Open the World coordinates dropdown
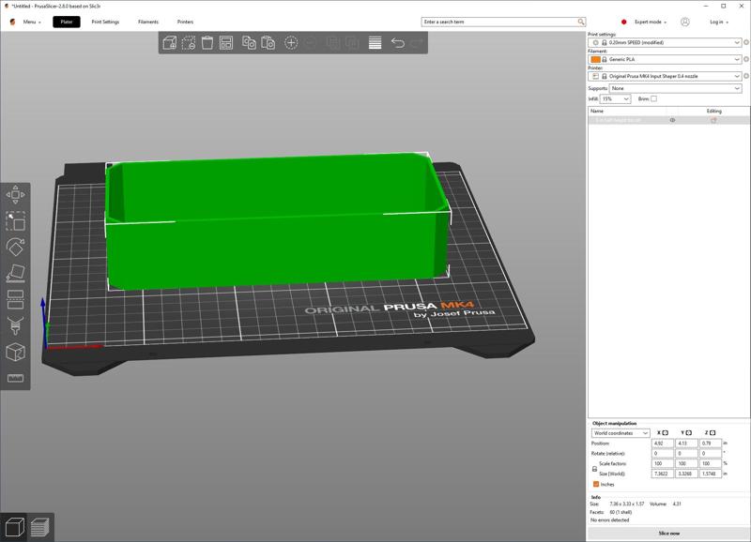This screenshot has width=751, height=542. click(620, 433)
